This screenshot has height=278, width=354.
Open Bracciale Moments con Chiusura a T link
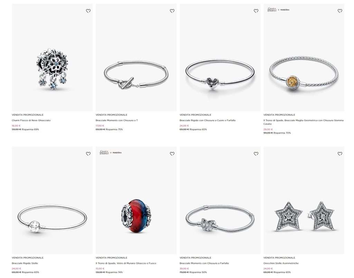point(117,120)
